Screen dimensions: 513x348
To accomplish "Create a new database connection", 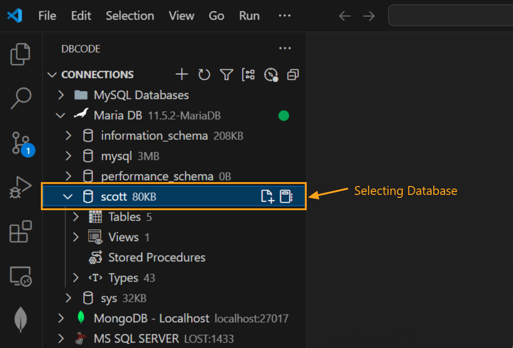I will (x=181, y=74).
